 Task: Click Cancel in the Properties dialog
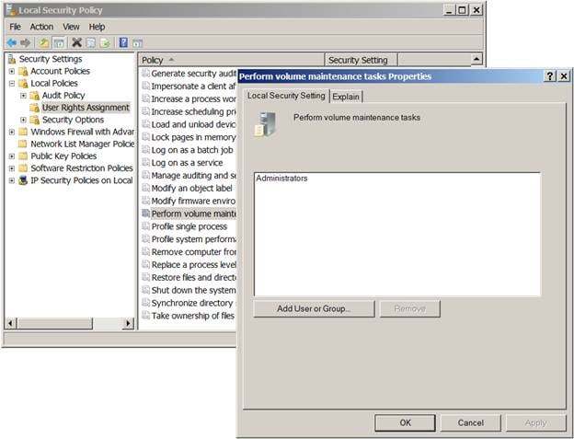[x=470, y=422]
